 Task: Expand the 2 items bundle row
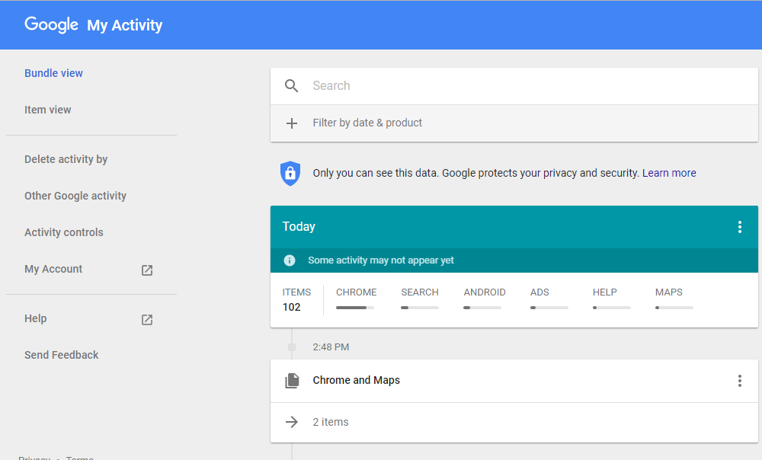coord(514,422)
